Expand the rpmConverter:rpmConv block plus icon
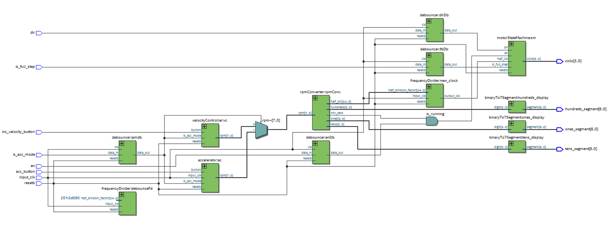608x228 pixels. click(x=315, y=98)
